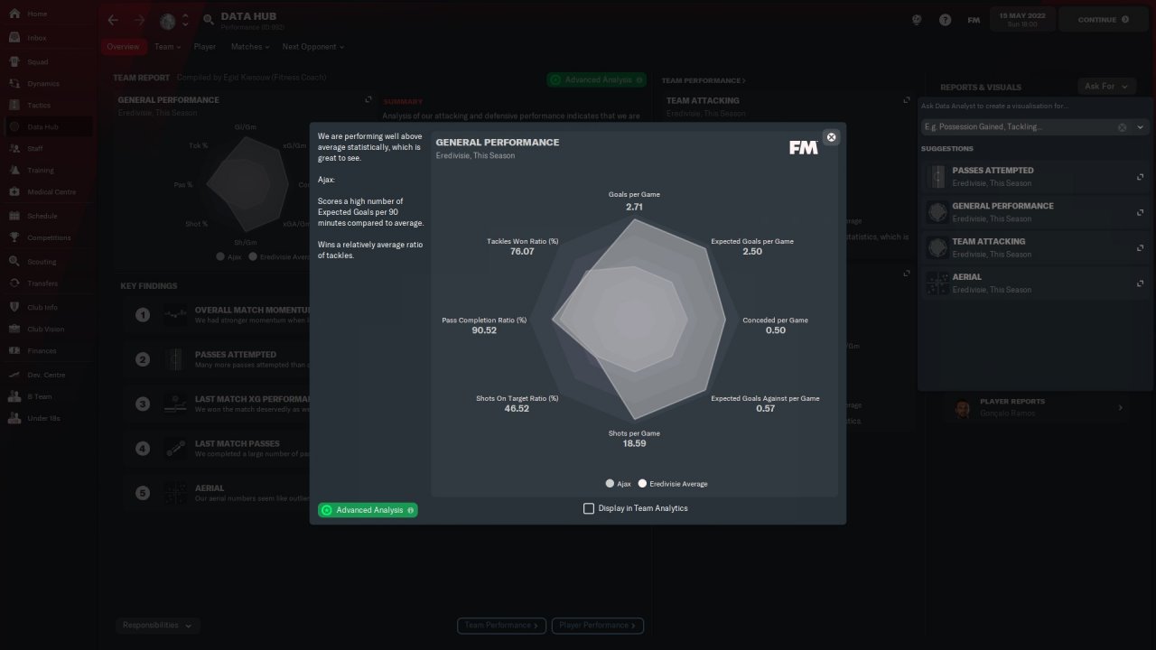Select the Passes Attempted suggestion
This screenshot has width=1156, height=650.
(1034, 176)
